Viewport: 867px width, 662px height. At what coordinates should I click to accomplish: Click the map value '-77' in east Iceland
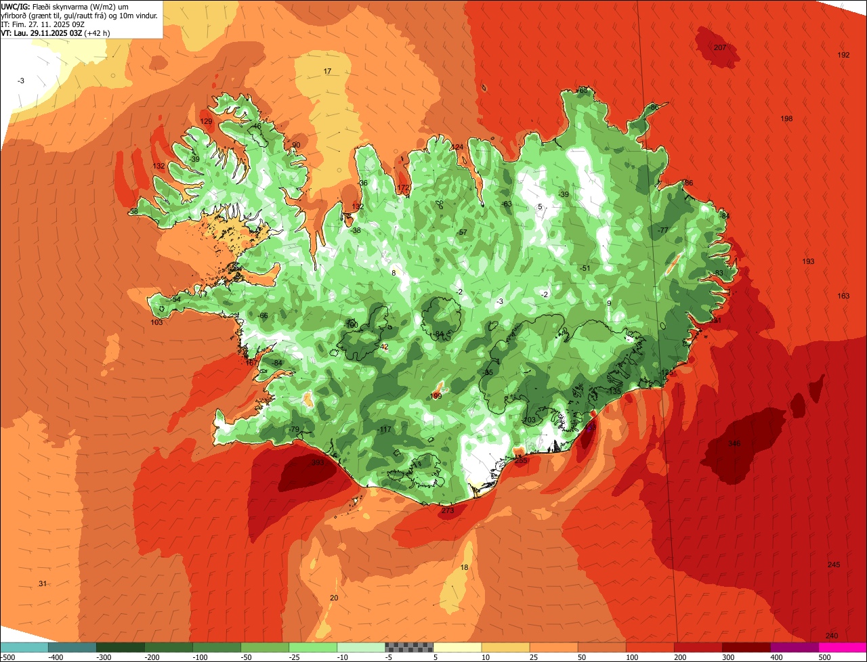pos(662,230)
